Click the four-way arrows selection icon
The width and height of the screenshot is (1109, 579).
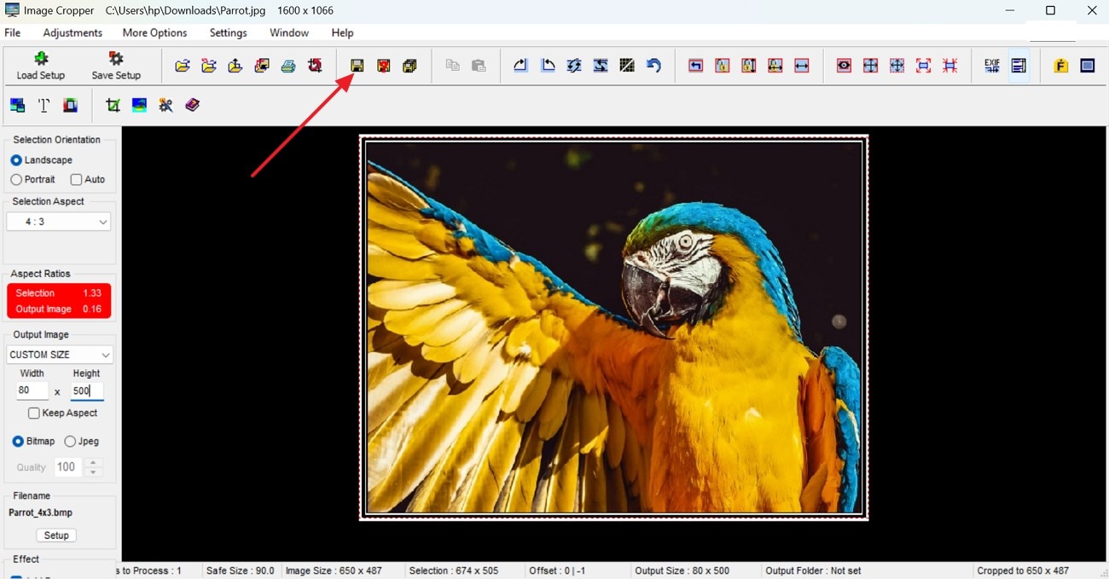[870, 66]
